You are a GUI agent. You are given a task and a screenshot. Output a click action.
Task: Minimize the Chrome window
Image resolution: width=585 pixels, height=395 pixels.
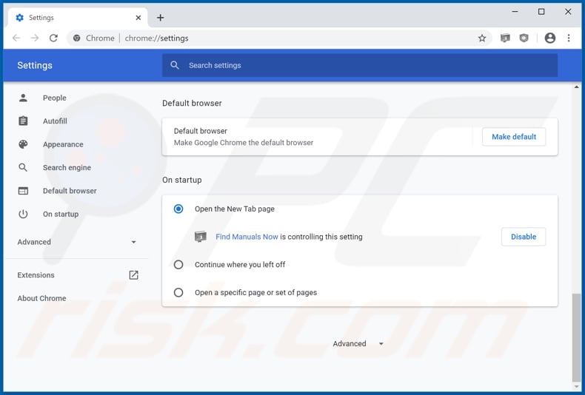(515, 12)
